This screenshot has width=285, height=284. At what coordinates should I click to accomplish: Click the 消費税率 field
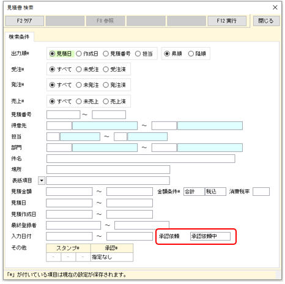click(x=261, y=192)
